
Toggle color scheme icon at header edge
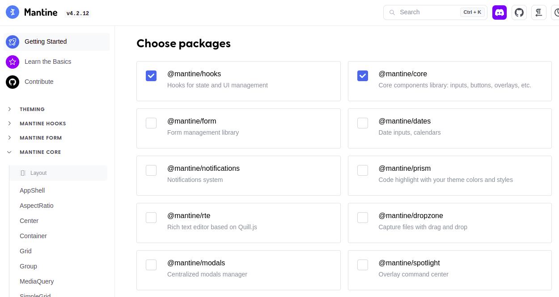(x=555, y=12)
